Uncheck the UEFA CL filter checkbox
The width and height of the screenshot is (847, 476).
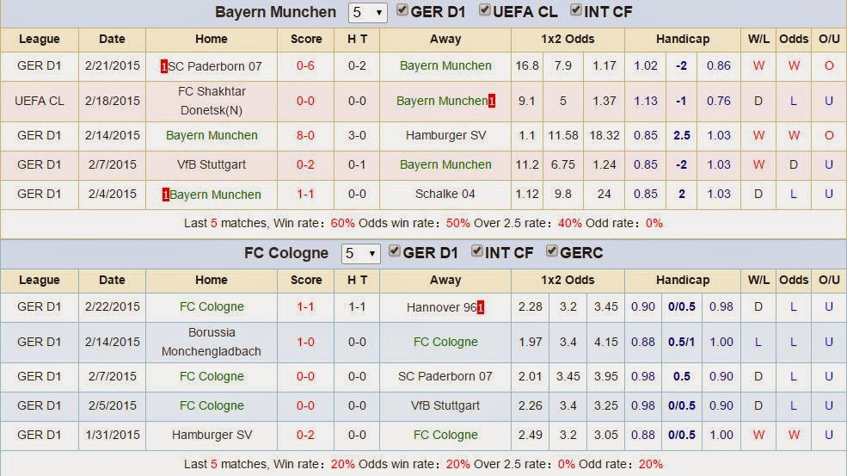[x=485, y=11]
